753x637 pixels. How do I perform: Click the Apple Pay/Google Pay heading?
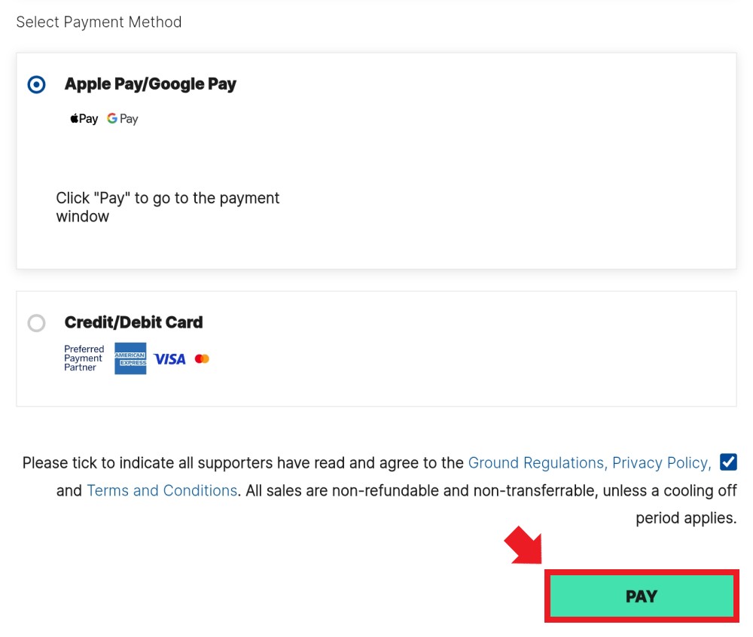point(151,84)
